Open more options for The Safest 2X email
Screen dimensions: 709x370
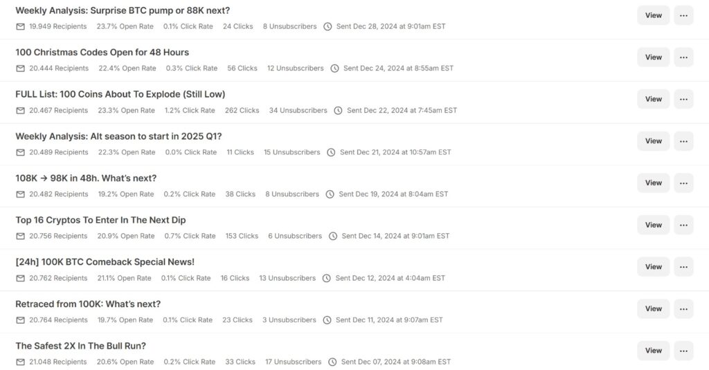coord(683,351)
